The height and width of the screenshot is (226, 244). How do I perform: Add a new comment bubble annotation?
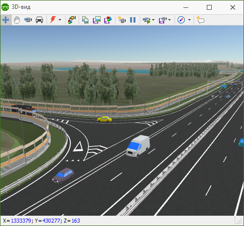[200, 20]
